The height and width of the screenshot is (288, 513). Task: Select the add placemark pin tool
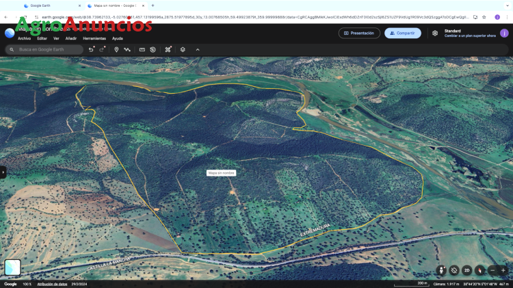pos(116,49)
